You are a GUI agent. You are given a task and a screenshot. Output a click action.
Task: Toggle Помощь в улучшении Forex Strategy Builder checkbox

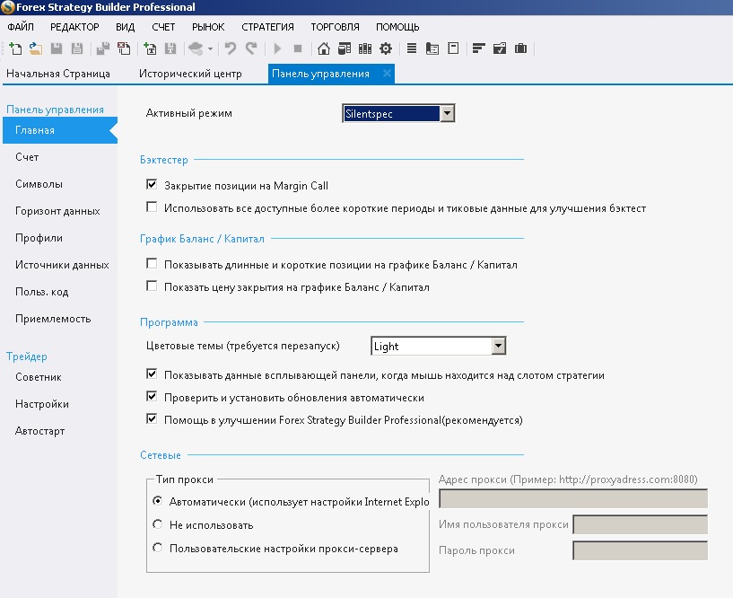[x=152, y=418]
